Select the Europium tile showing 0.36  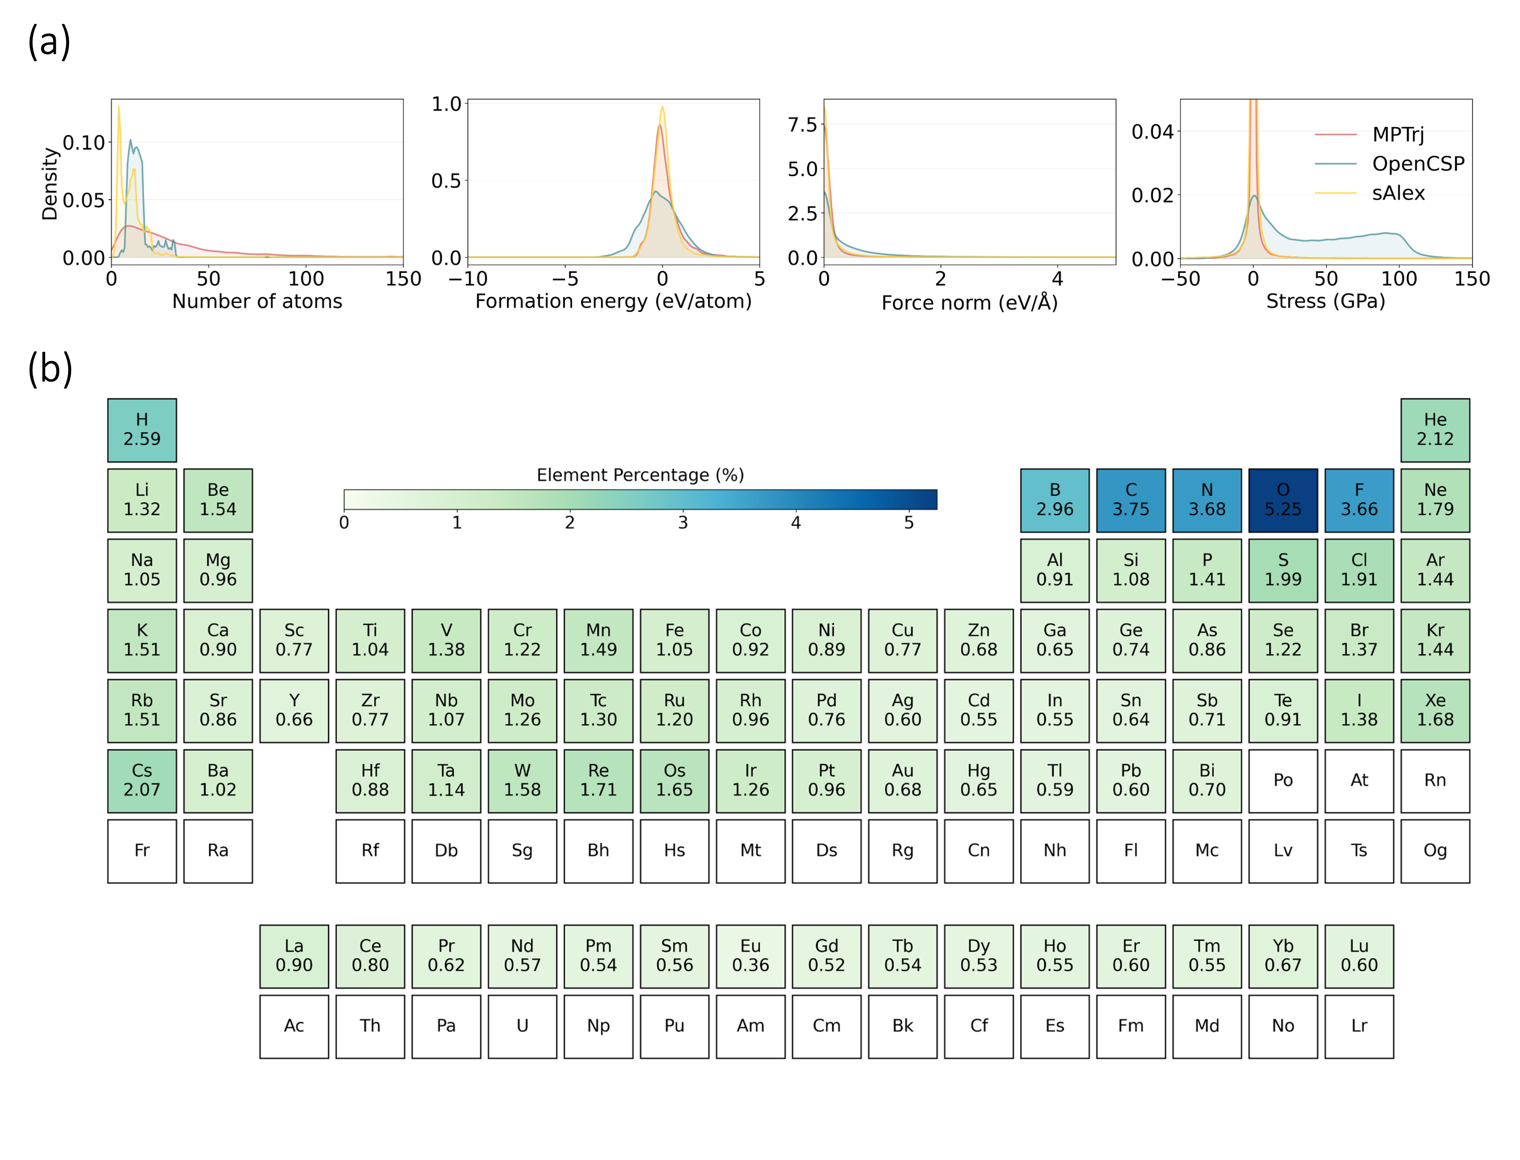(x=750, y=956)
